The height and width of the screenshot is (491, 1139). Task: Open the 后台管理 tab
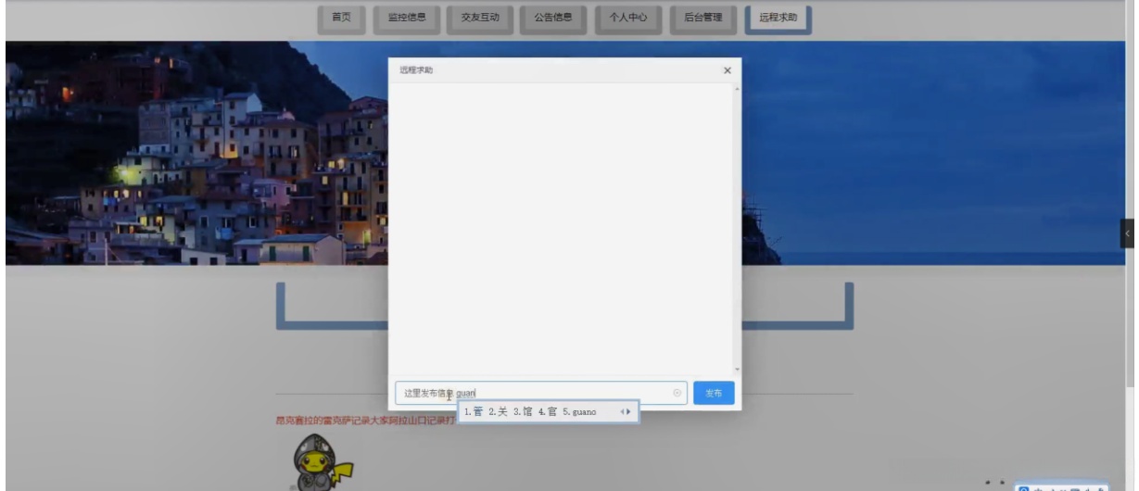[x=702, y=18]
